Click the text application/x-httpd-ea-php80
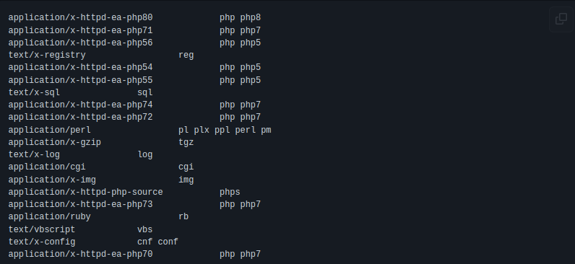 (x=80, y=17)
